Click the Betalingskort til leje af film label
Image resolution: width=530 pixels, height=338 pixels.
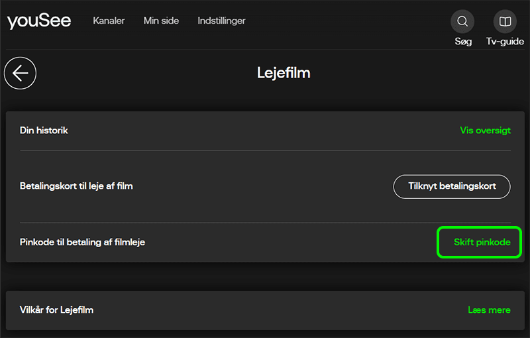76,186
